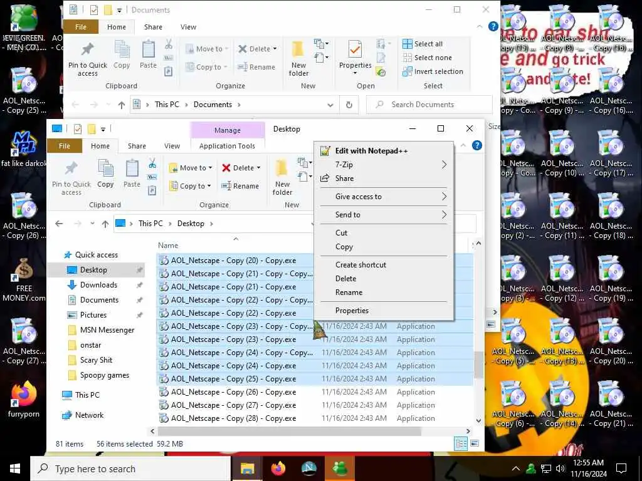This screenshot has width=642, height=481.
Task: Choose Cut in context menu
Action: 384,233
